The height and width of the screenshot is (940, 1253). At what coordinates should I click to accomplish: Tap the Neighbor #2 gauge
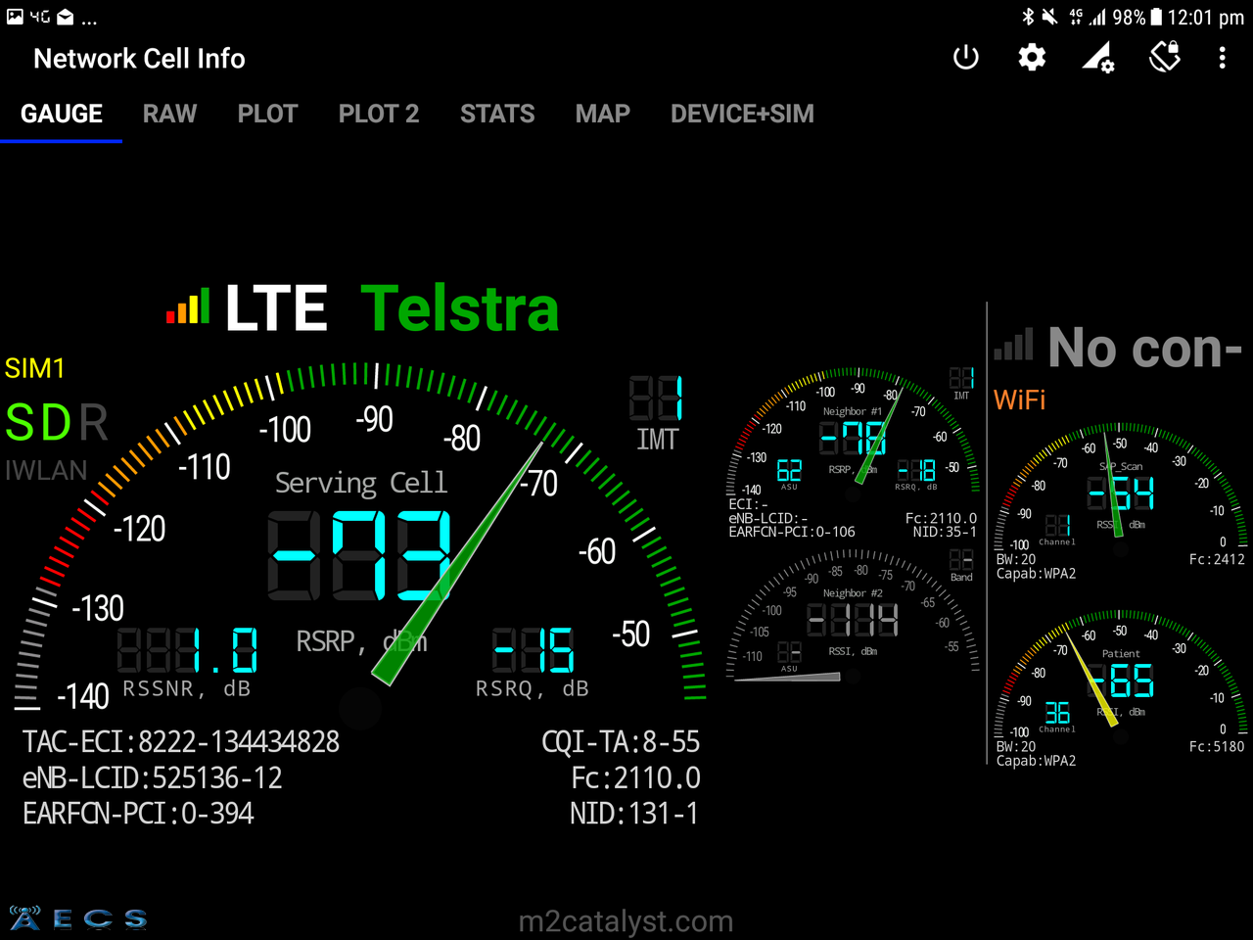(853, 615)
